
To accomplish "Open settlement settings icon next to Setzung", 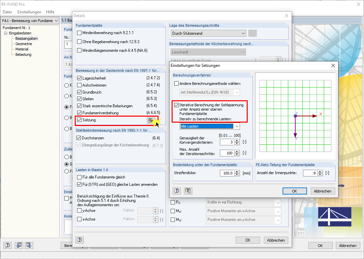I will click(151, 120).
